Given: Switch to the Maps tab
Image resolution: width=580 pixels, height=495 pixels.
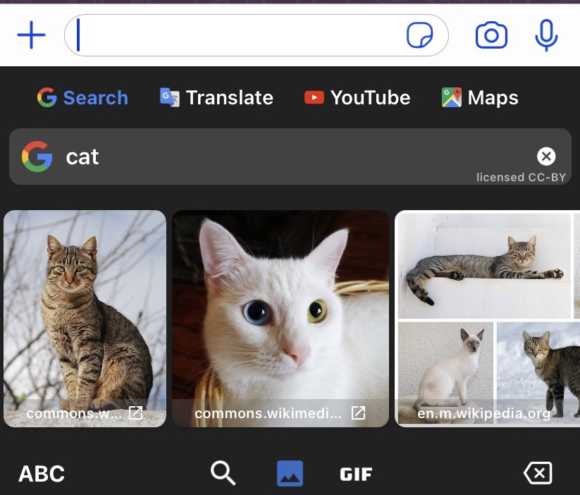Looking at the screenshot, I should point(480,98).
